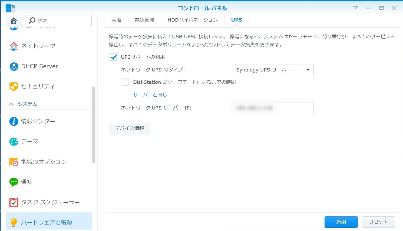Select the テーマ palette icon
The image size is (403, 231).
tap(14, 142)
